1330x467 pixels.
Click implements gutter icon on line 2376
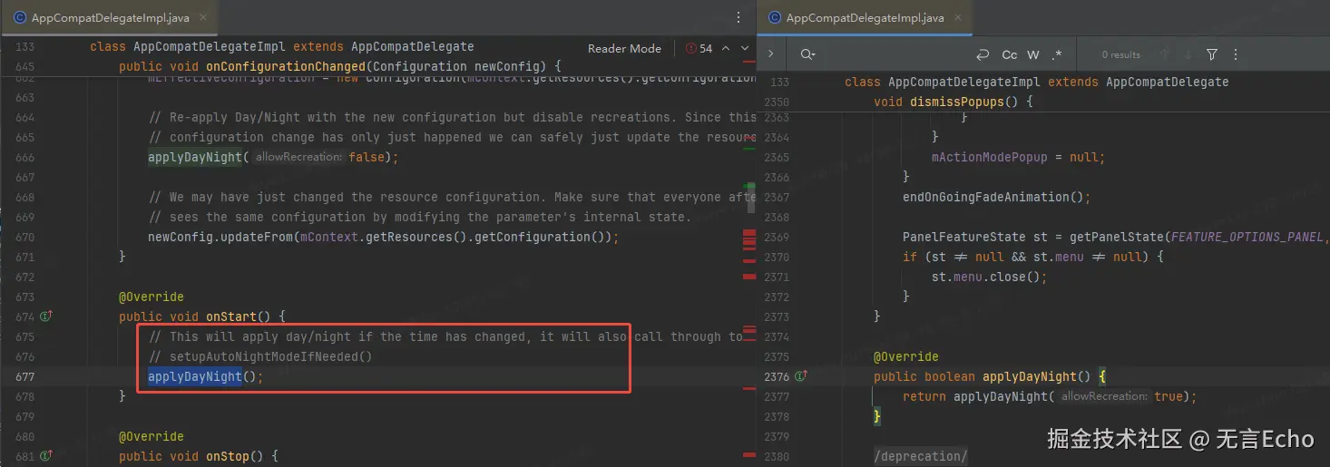click(801, 376)
